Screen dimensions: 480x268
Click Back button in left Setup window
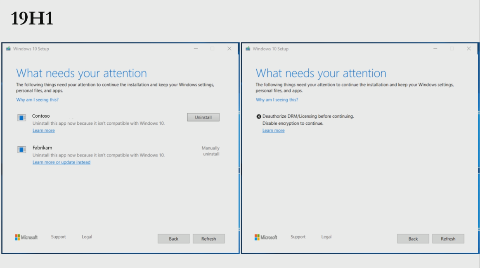tap(174, 239)
